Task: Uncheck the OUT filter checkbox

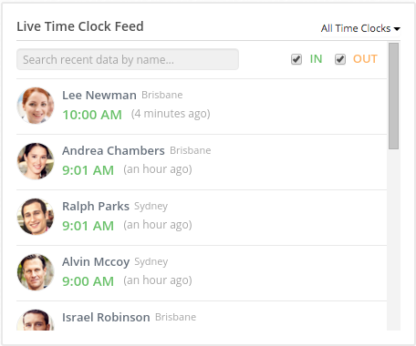Action: point(340,59)
